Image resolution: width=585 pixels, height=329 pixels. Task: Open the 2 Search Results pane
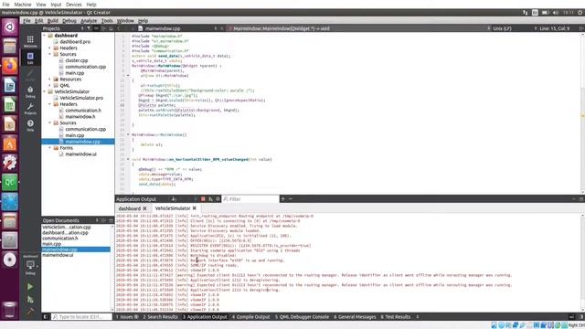[161, 317]
